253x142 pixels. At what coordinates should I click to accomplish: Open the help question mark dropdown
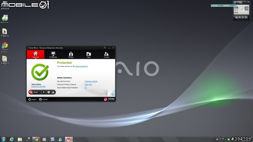pyautogui.click(x=105, y=48)
